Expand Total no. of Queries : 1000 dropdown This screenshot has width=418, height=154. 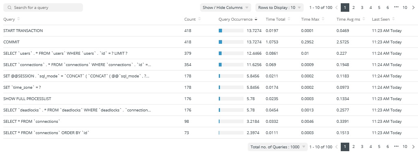point(277,147)
